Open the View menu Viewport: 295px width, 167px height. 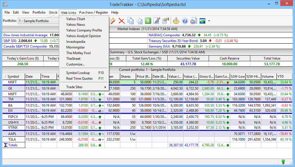click(x=25, y=12)
